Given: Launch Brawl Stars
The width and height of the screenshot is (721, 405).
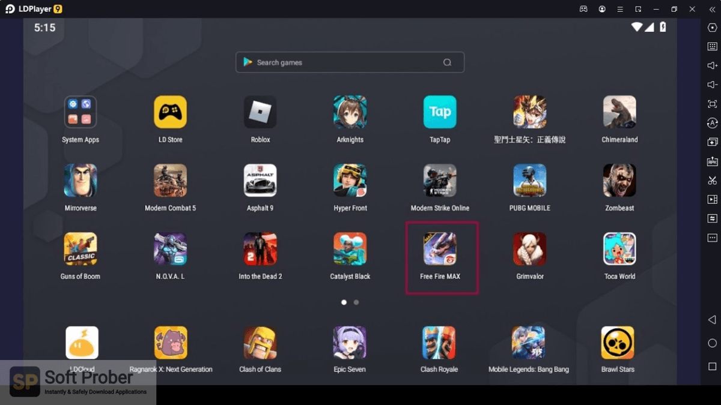Looking at the screenshot, I should point(618,343).
